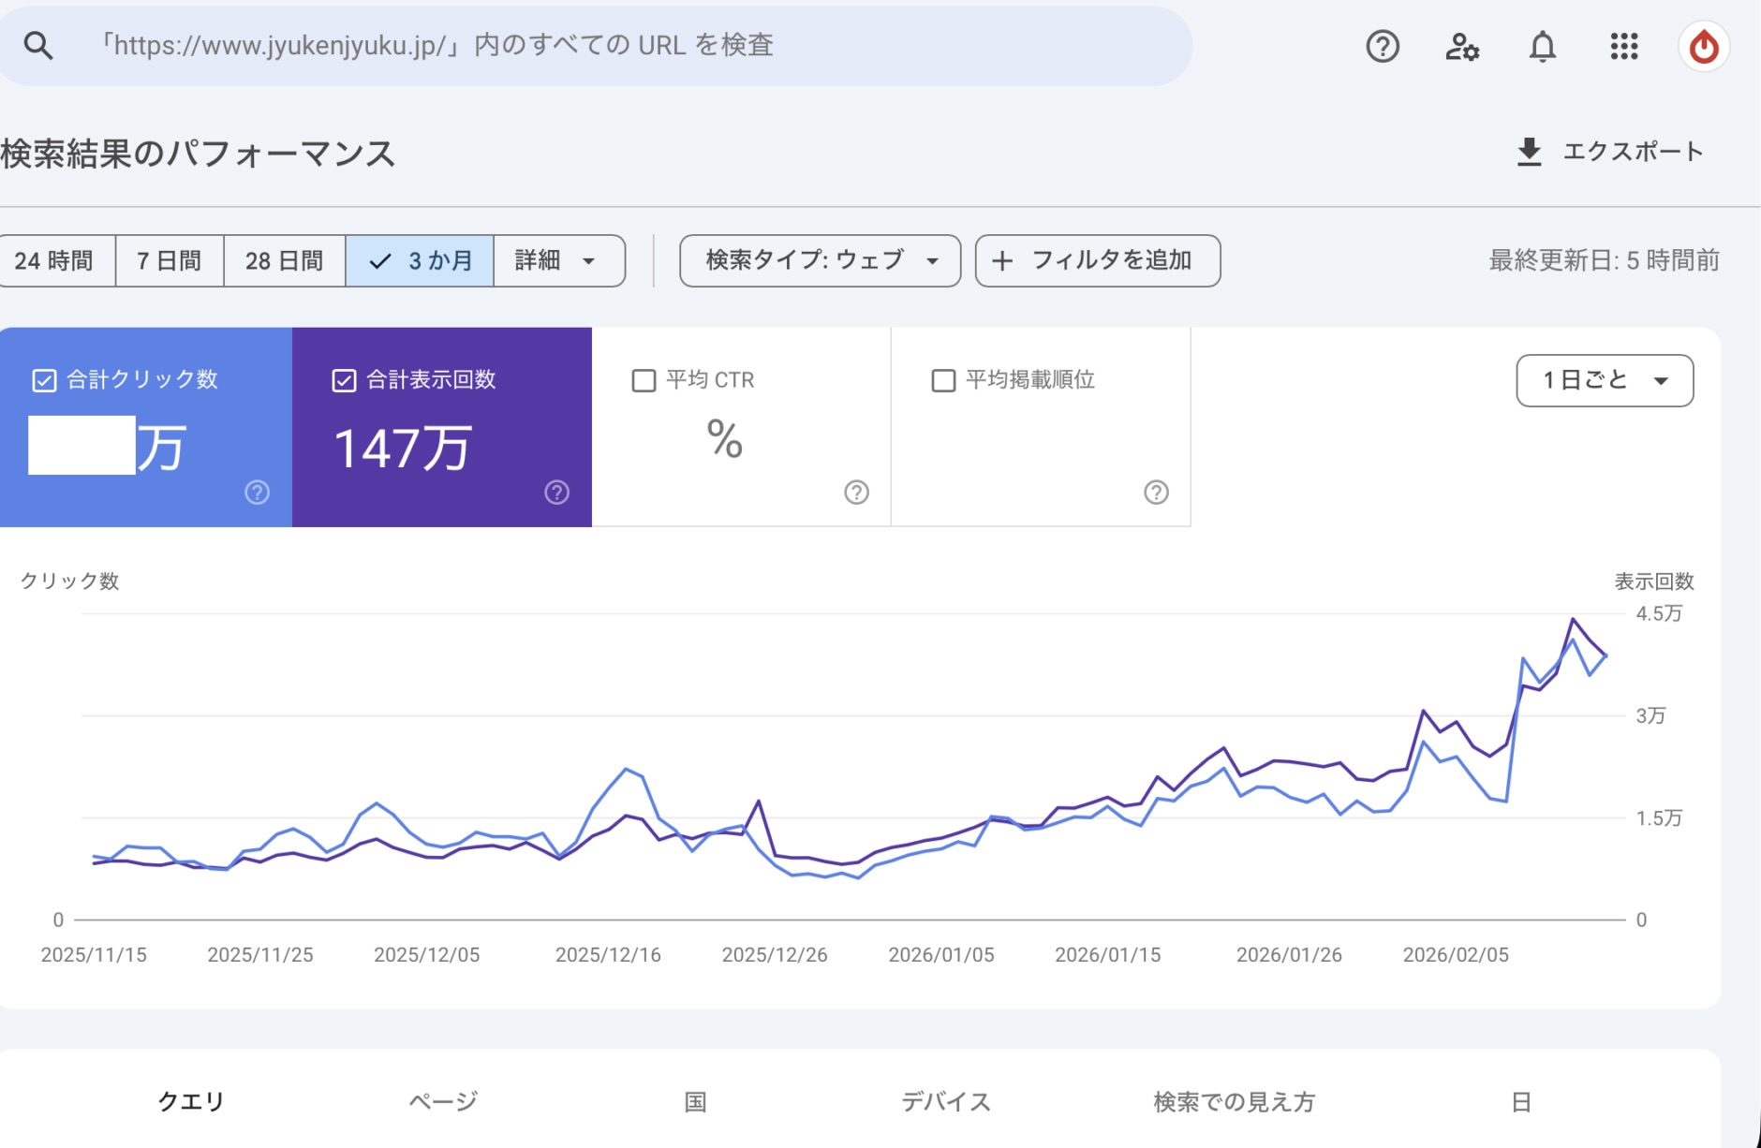Enable the 平均 CTR checkbox

click(x=644, y=380)
